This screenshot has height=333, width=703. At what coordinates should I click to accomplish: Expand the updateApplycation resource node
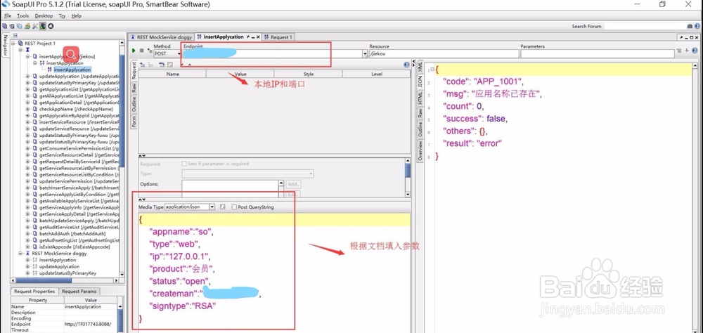click(27, 76)
